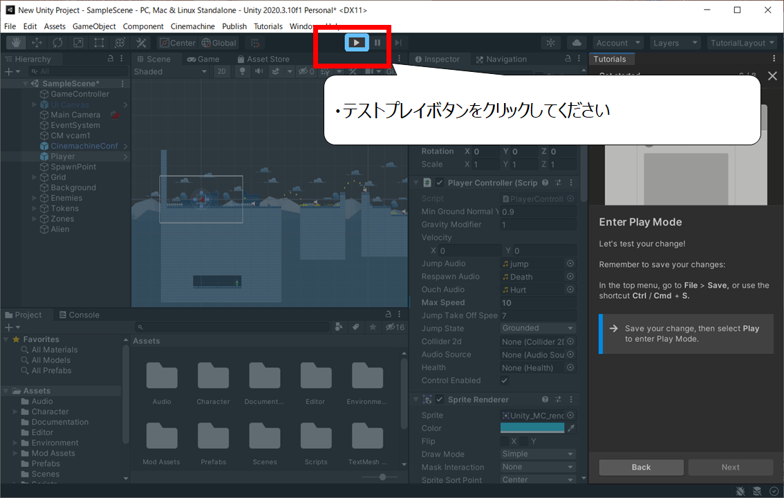Viewport: 784px width, 498px height.
Task: Collapse the Player Controller component foldout
Action: coord(416,183)
